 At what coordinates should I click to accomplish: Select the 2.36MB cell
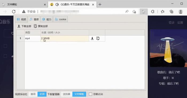65,38
